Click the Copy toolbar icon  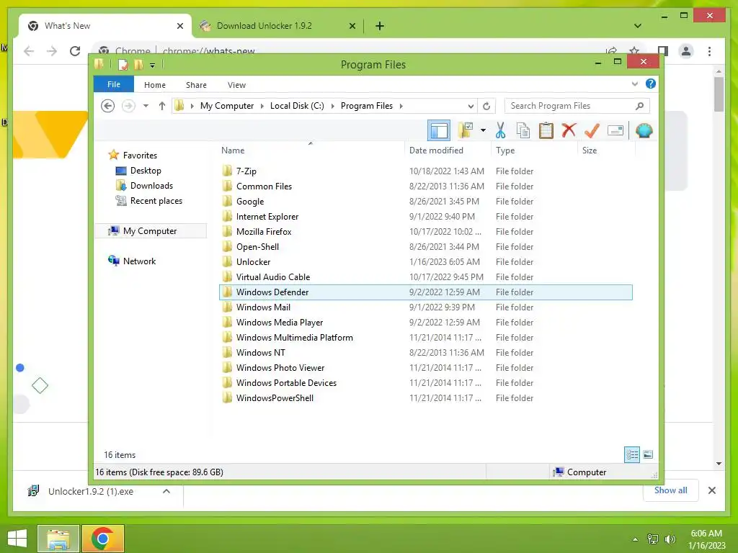(523, 130)
